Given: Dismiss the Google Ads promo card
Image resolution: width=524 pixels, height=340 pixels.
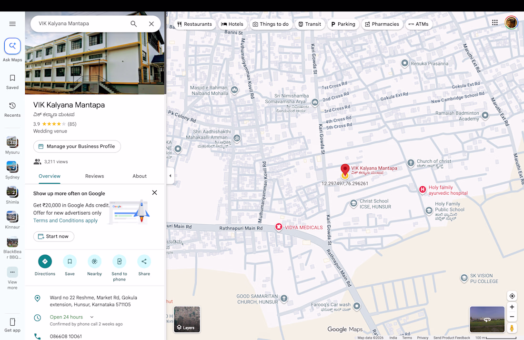Looking at the screenshot, I should click(154, 193).
